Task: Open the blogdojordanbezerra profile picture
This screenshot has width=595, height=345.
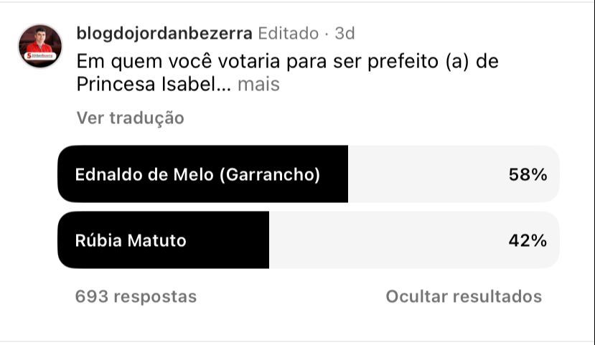Action: (39, 44)
